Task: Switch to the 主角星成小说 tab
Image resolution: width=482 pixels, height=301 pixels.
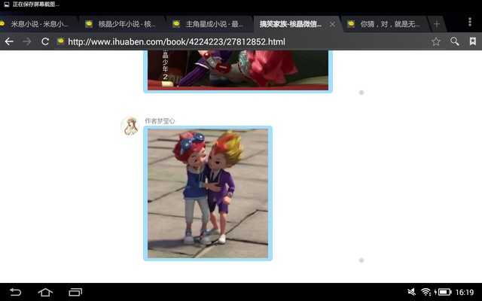Action: tap(208, 24)
